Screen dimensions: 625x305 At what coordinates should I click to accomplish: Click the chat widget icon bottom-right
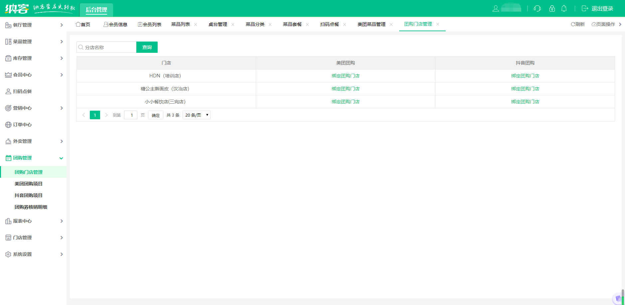618,298
